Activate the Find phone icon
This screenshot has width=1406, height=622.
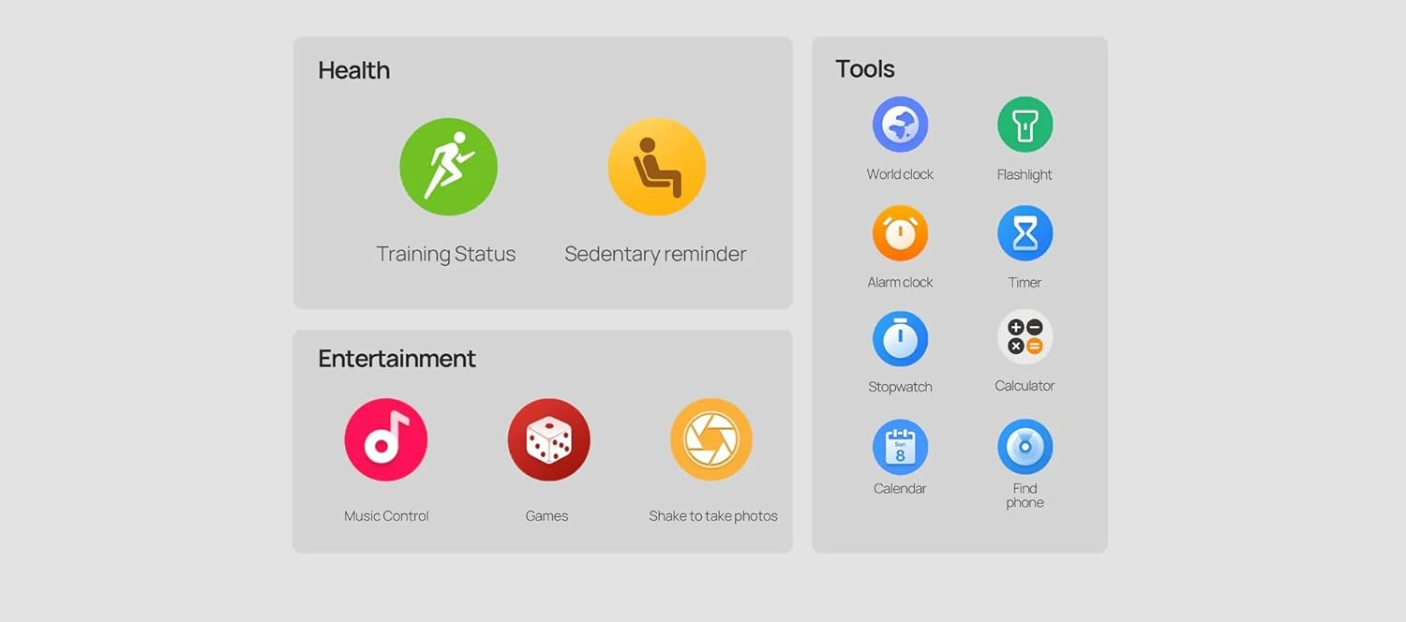(1025, 447)
